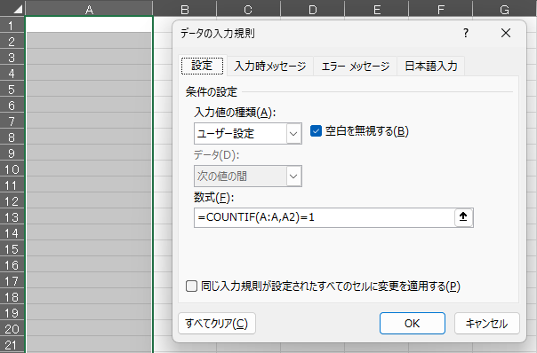Select column D header
The width and height of the screenshot is (537, 353).
[312, 9]
